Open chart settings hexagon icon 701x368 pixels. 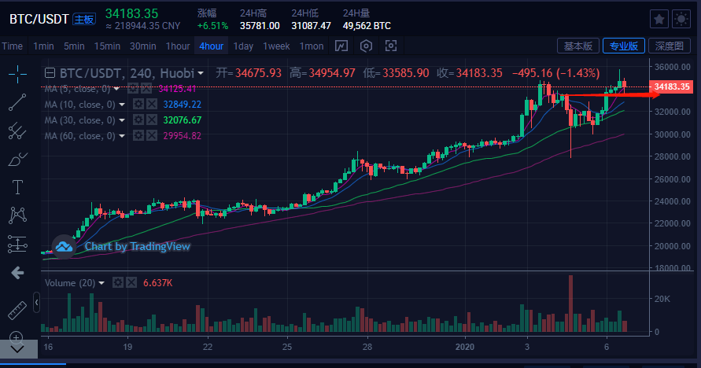coord(366,46)
